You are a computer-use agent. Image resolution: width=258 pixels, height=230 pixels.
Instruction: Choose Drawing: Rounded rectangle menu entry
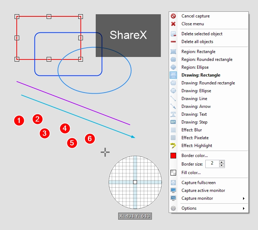point(209,83)
